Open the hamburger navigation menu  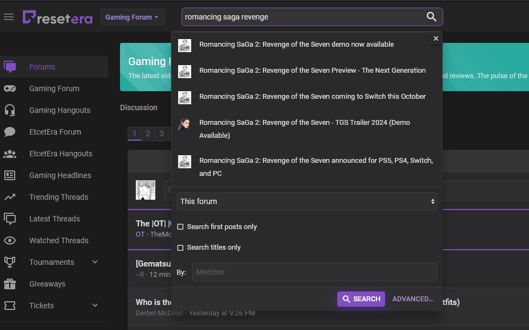click(x=9, y=17)
